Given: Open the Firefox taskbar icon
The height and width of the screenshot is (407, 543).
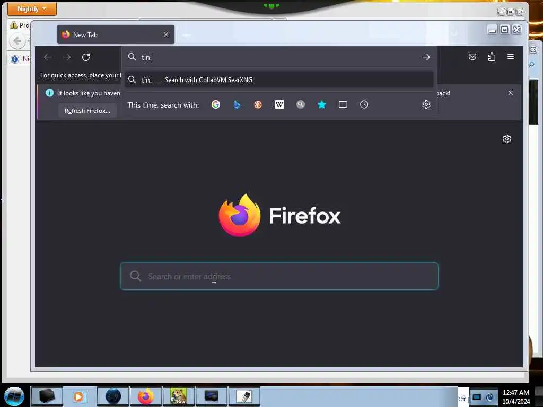Looking at the screenshot, I should (146, 396).
